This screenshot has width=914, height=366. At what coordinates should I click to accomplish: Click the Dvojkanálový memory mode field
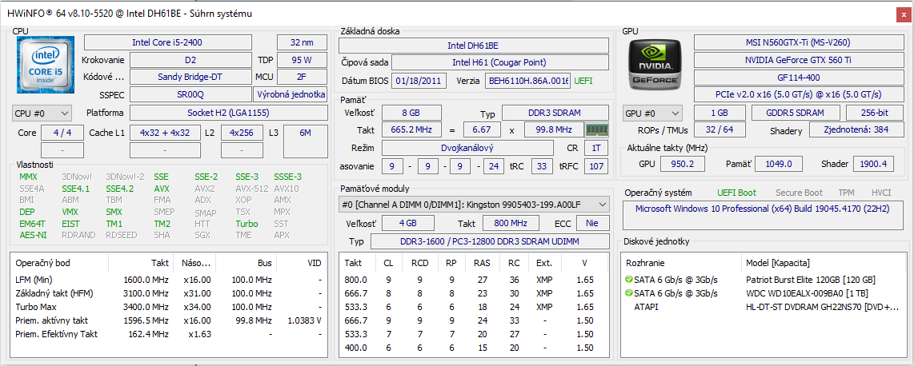click(467, 148)
